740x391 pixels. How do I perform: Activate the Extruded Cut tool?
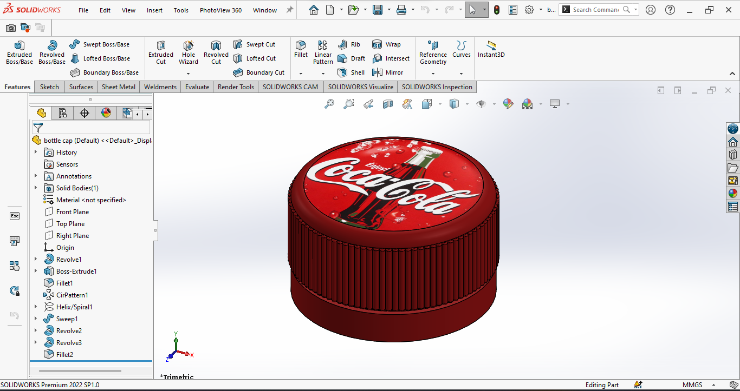[161, 52]
